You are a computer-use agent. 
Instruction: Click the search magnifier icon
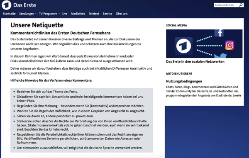tap(241, 5)
